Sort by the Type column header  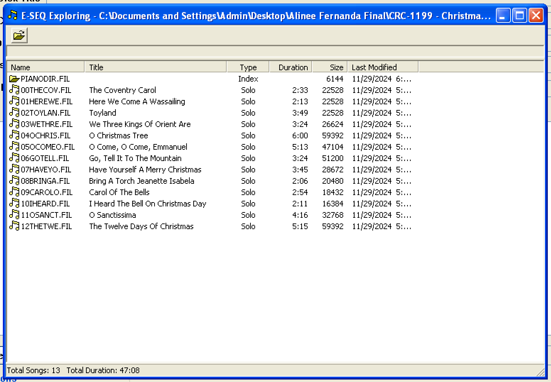(x=248, y=67)
